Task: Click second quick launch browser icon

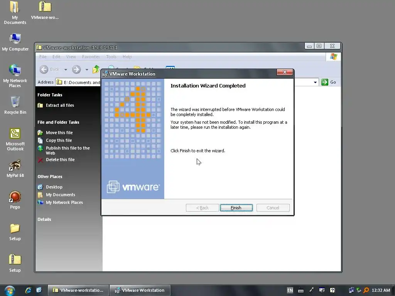Action: (x=39, y=290)
